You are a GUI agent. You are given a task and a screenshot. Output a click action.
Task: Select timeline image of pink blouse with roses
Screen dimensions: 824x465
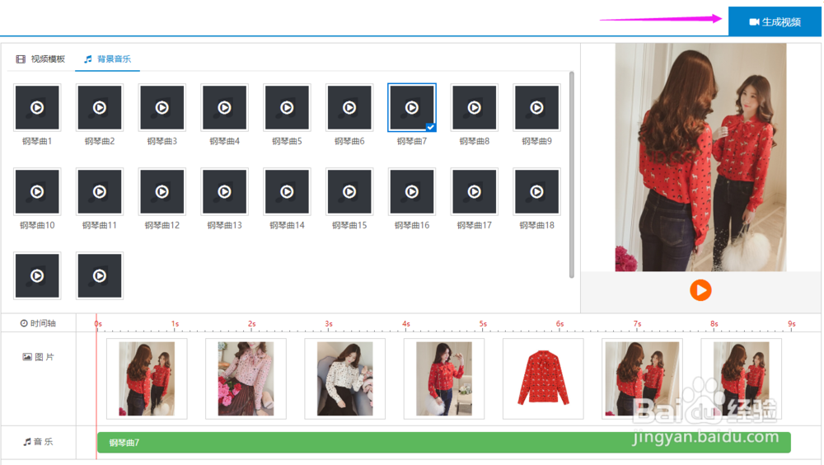(x=246, y=378)
